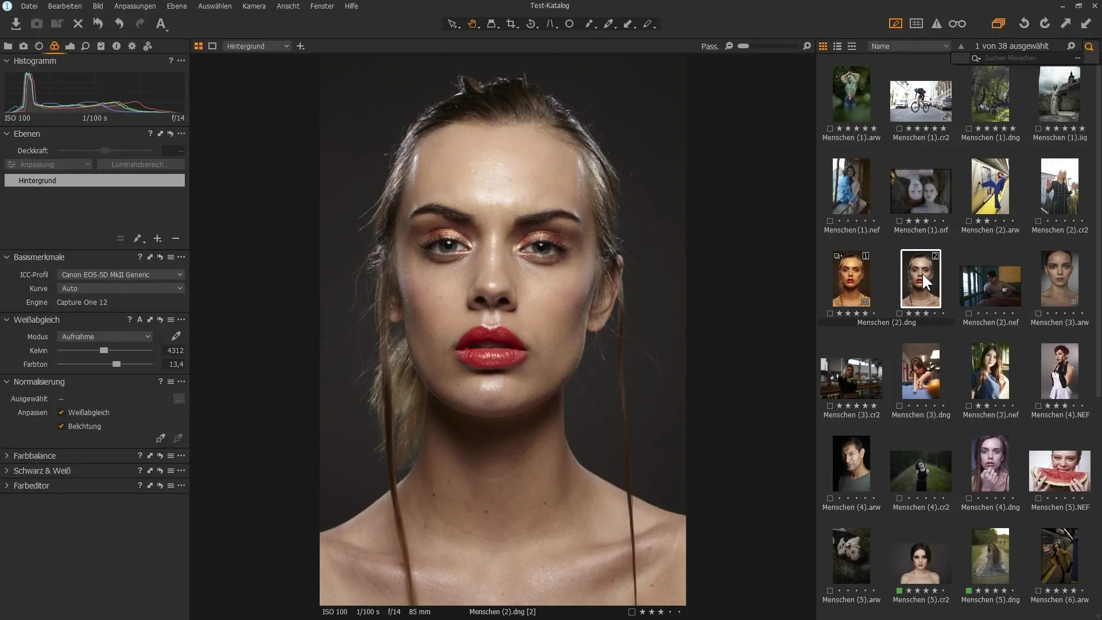
Task: Open the Modus Aufnahme dropdown
Action: click(104, 336)
